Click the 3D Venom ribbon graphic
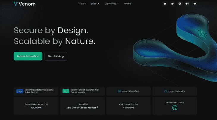 point(175,48)
